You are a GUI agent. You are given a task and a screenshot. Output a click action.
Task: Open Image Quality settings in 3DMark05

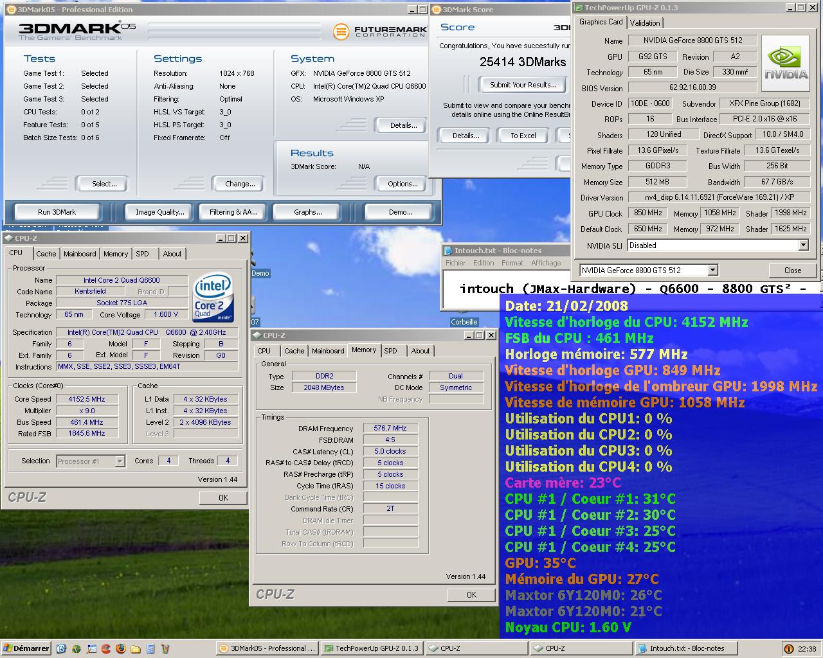pyautogui.click(x=159, y=212)
